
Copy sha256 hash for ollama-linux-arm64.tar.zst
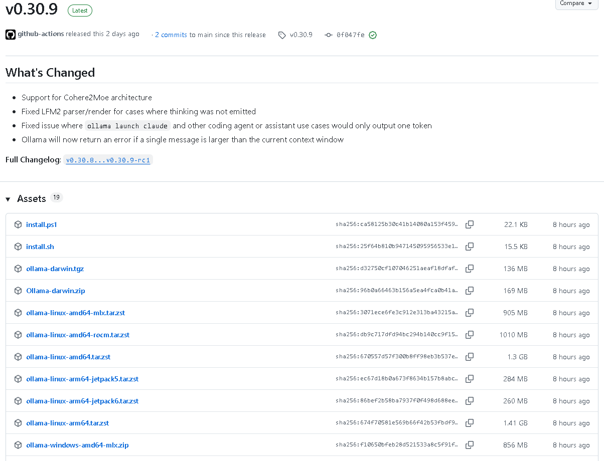(470, 423)
